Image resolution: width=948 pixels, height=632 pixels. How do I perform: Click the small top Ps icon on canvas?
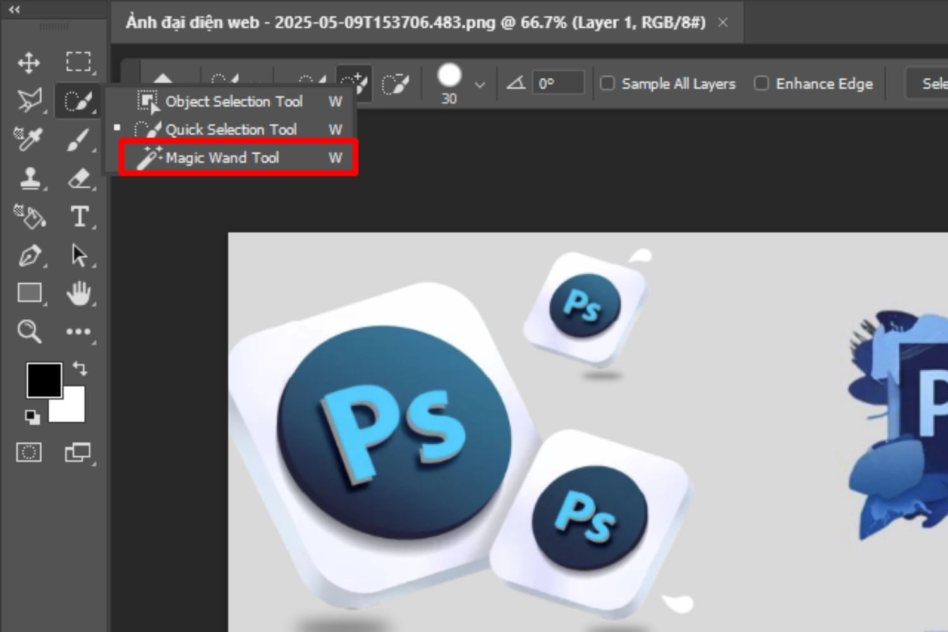(585, 305)
